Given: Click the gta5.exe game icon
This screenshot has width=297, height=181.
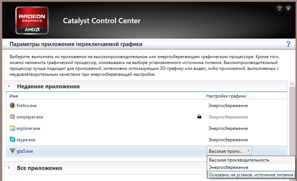Looking at the screenshot, I should tap(13, 151).
